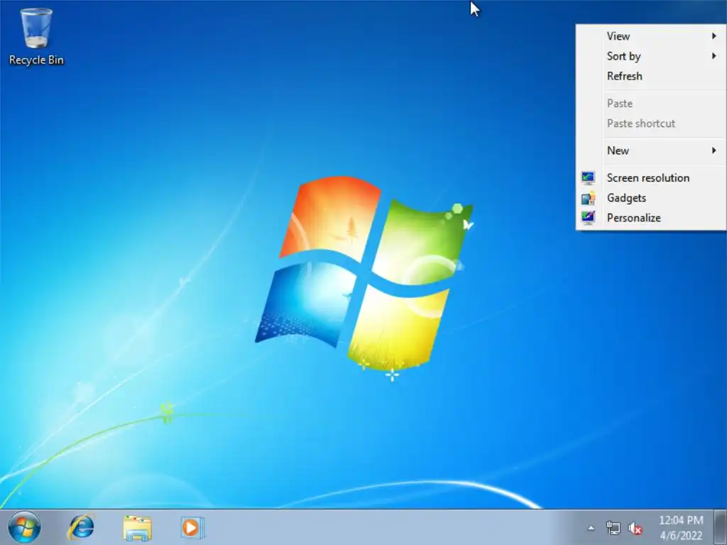
Task: Click the Screen resolution monitor icon
Action: point(589,178)
